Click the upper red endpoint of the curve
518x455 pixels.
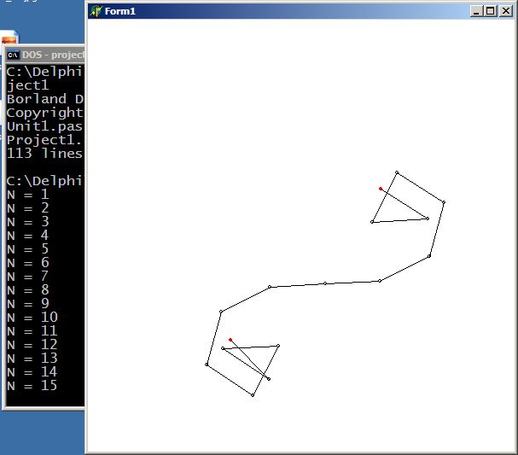381,189
